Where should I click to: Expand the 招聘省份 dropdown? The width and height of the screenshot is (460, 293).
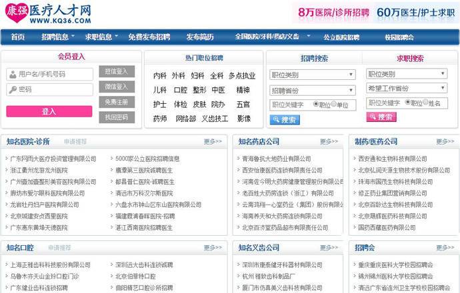[x=313, y=90]
